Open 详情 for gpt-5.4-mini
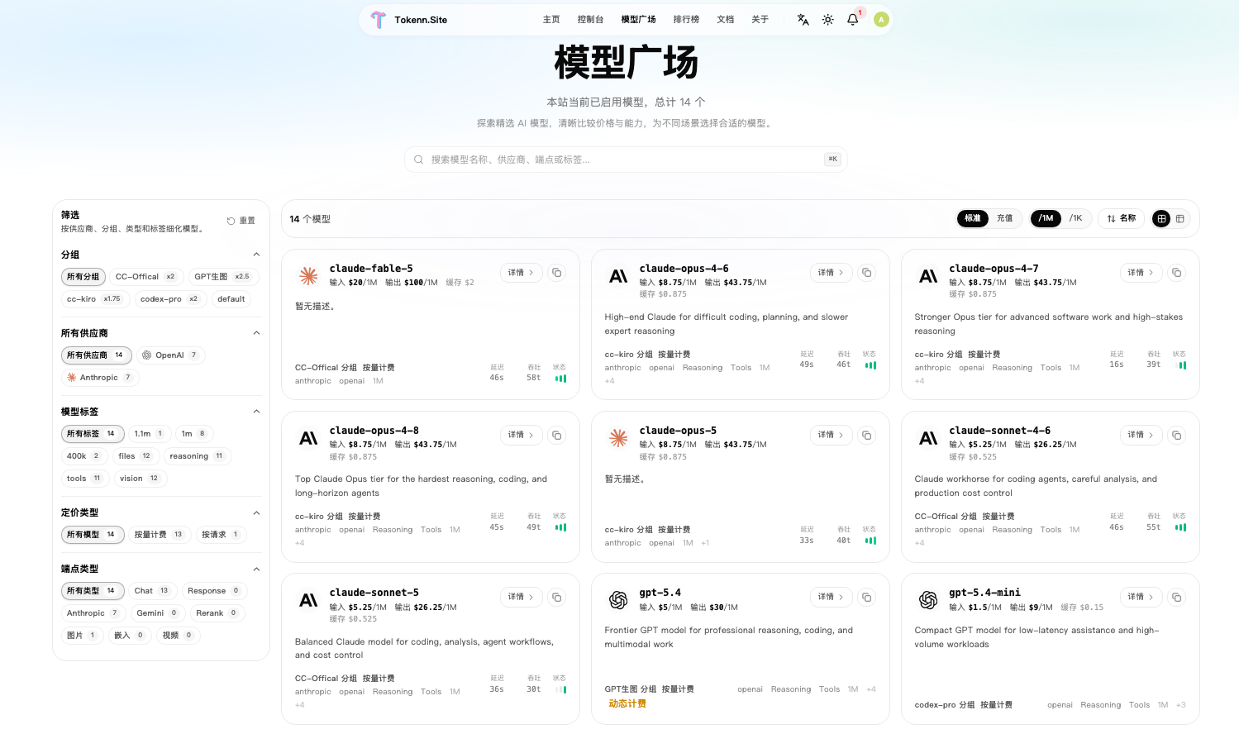The height and width of the screenshot is (734, 1239). tap(1141, 597)
